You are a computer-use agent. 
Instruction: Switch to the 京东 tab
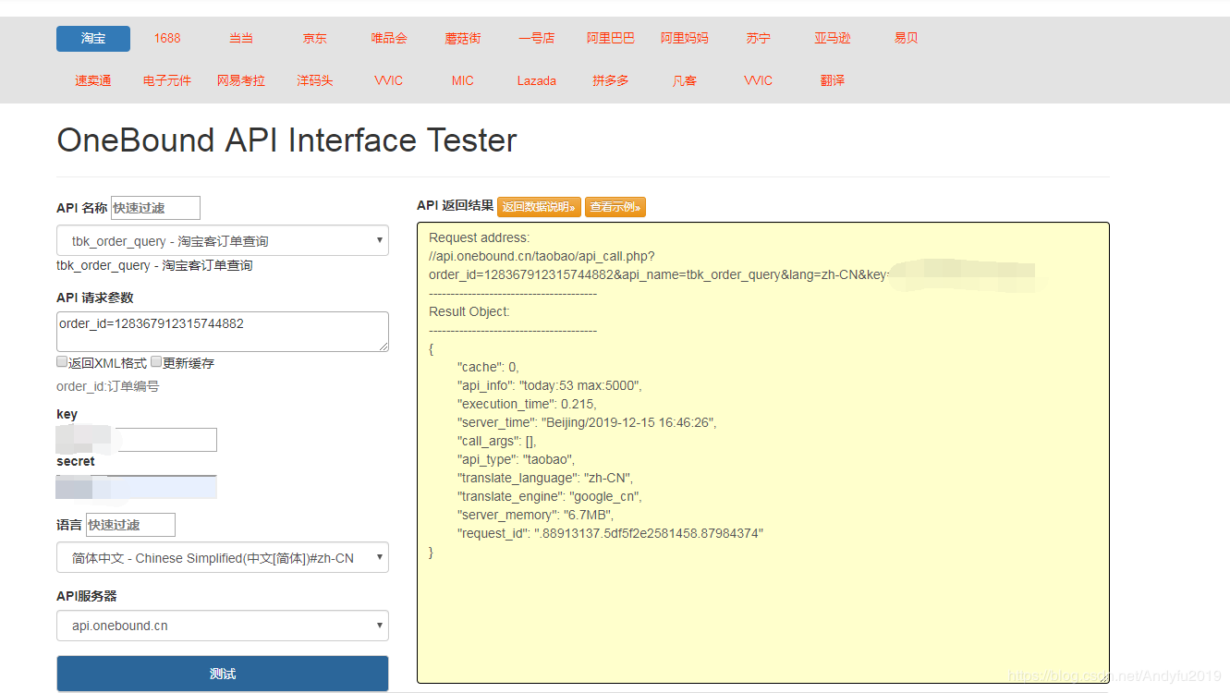tap(315, 39)
